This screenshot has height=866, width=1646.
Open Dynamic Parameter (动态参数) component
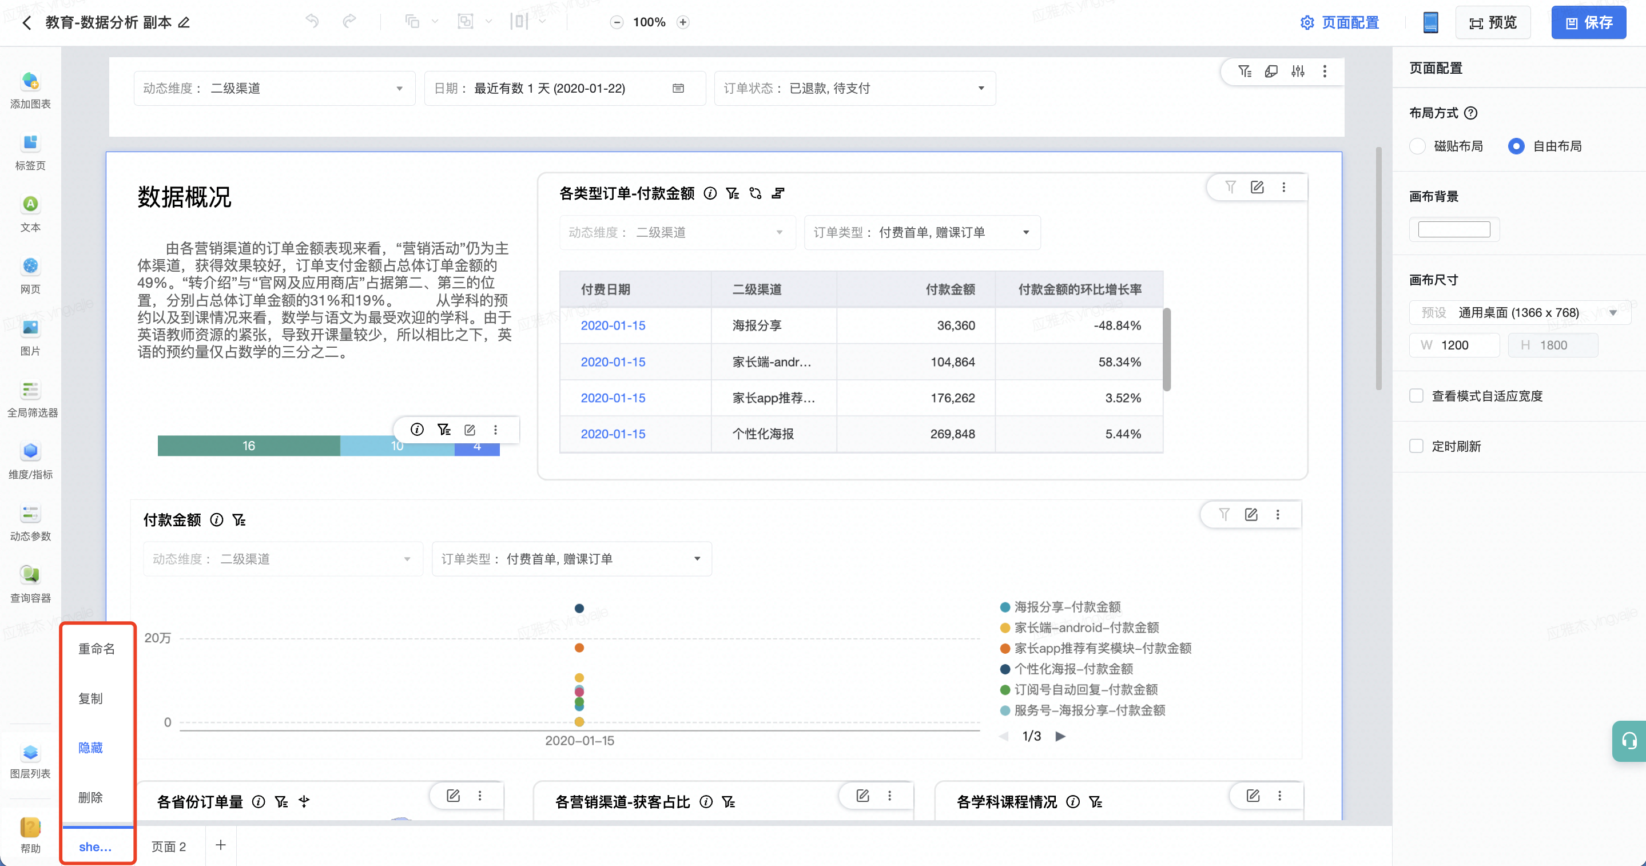coord(30,523)
